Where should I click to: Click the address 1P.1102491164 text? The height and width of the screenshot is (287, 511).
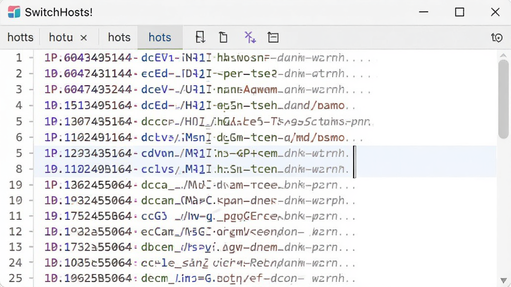point(88,138)
